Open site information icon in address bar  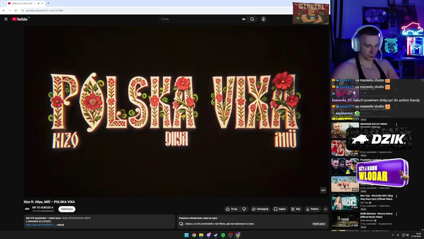tap(23, 10)
